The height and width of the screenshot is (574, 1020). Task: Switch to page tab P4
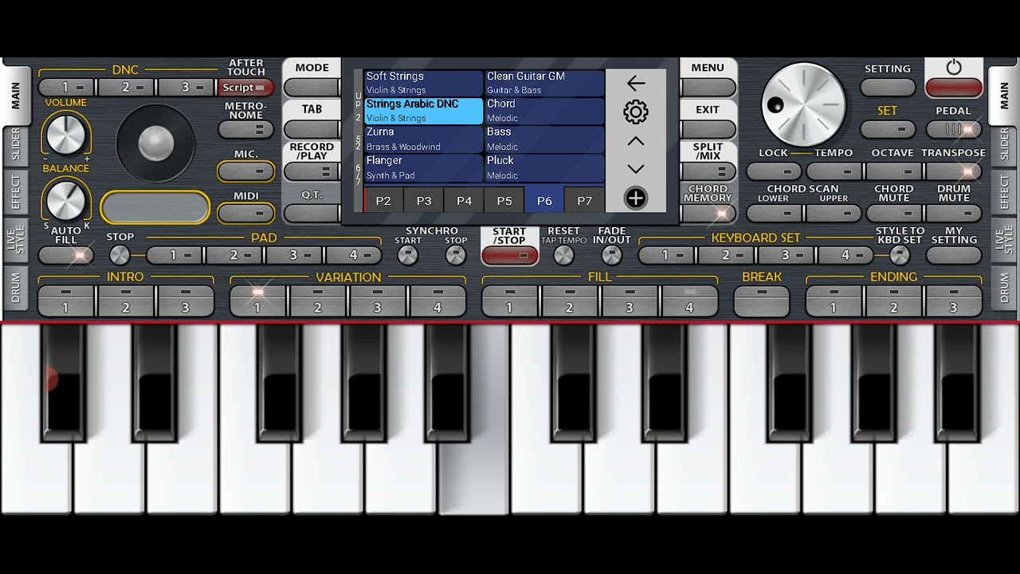pos(464,200)
